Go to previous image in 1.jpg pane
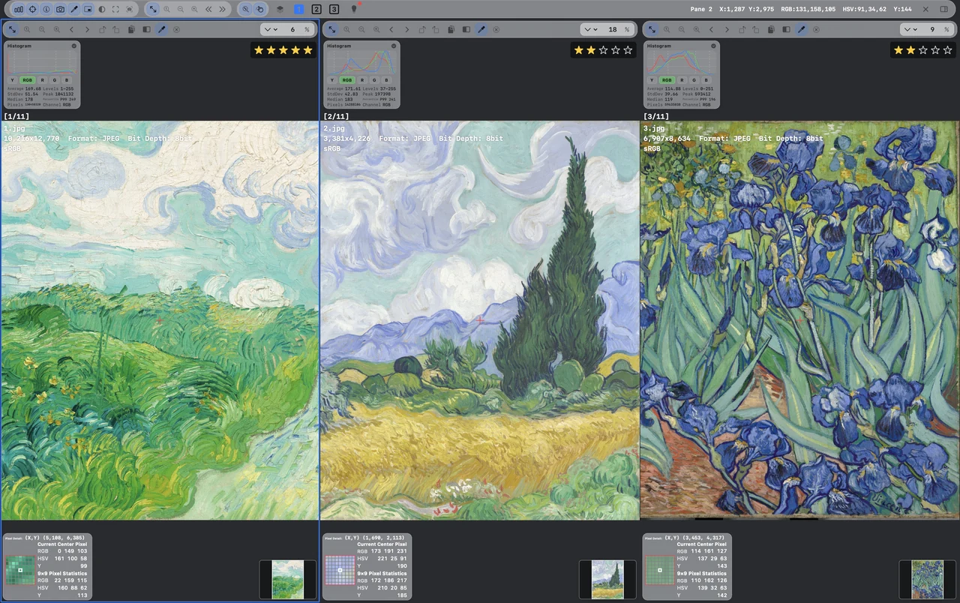 (72, 29)
